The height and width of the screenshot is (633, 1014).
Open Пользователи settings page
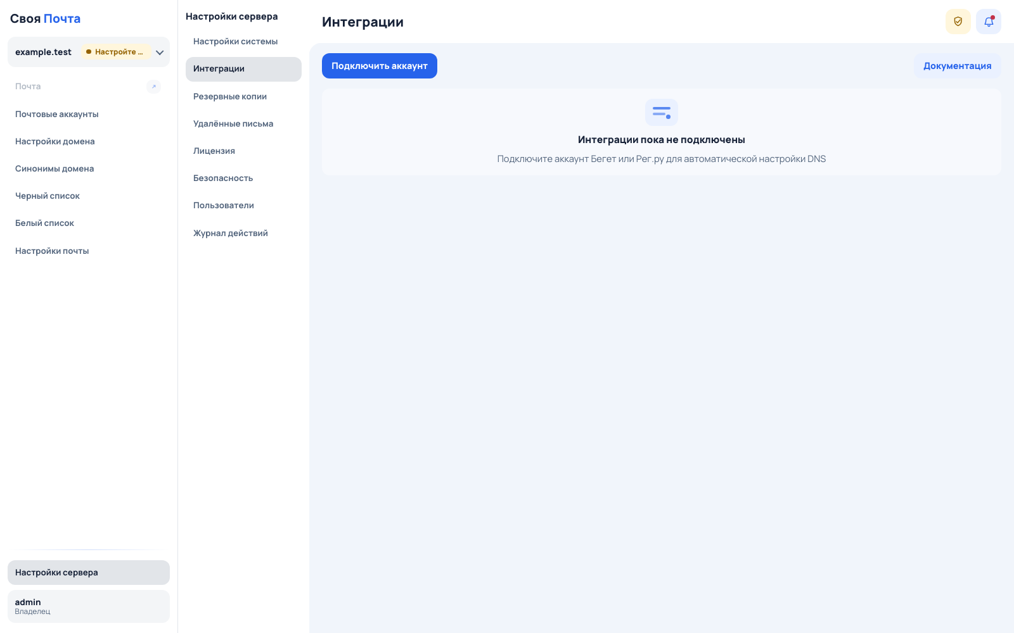point(243,206)
